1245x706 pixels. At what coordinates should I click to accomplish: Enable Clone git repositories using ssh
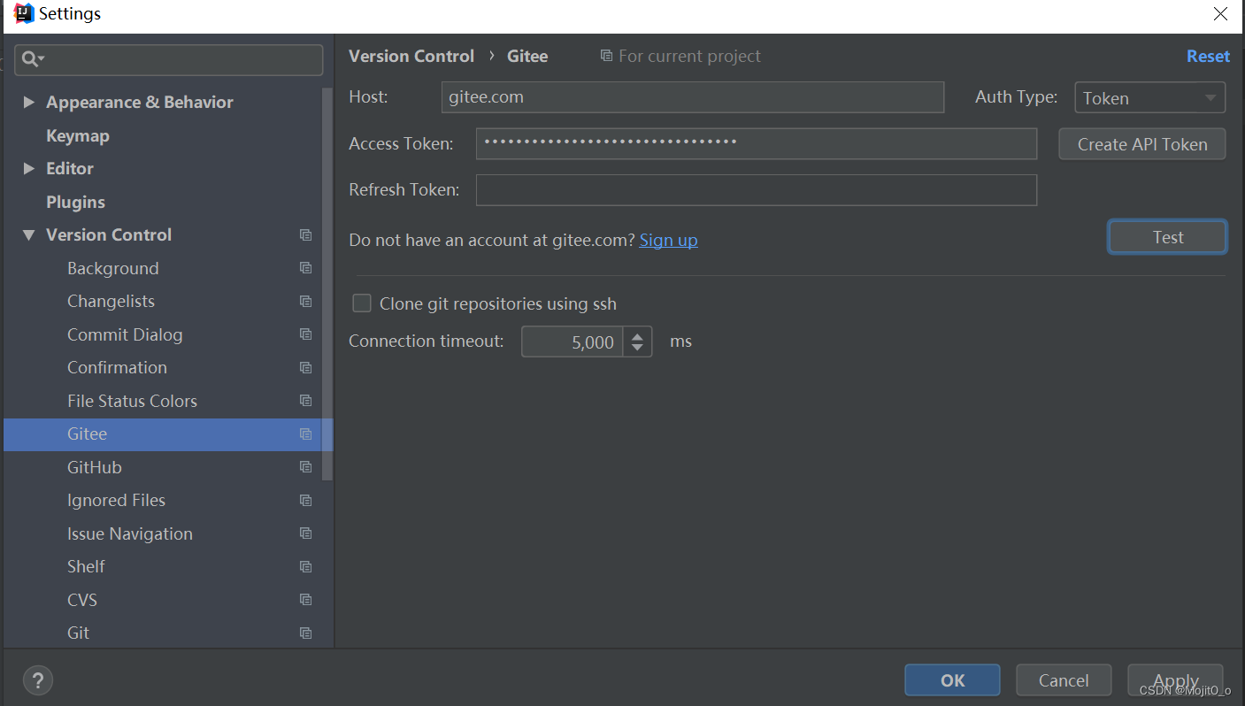(362, 303)
